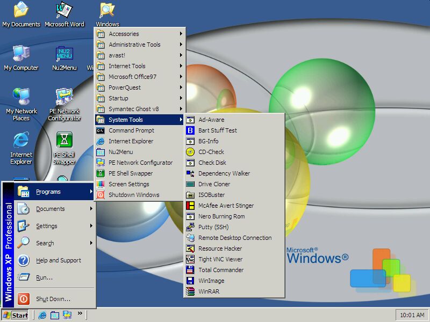Expand PowerQuest submenu arrow
Viewport: 430px width, 322px height.
coord(181,87)
